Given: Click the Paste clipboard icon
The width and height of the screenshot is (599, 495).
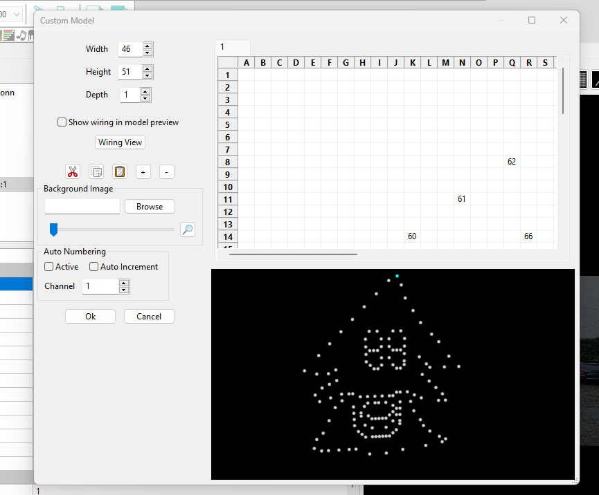Looking at the screenshot, I should point(120,172).
